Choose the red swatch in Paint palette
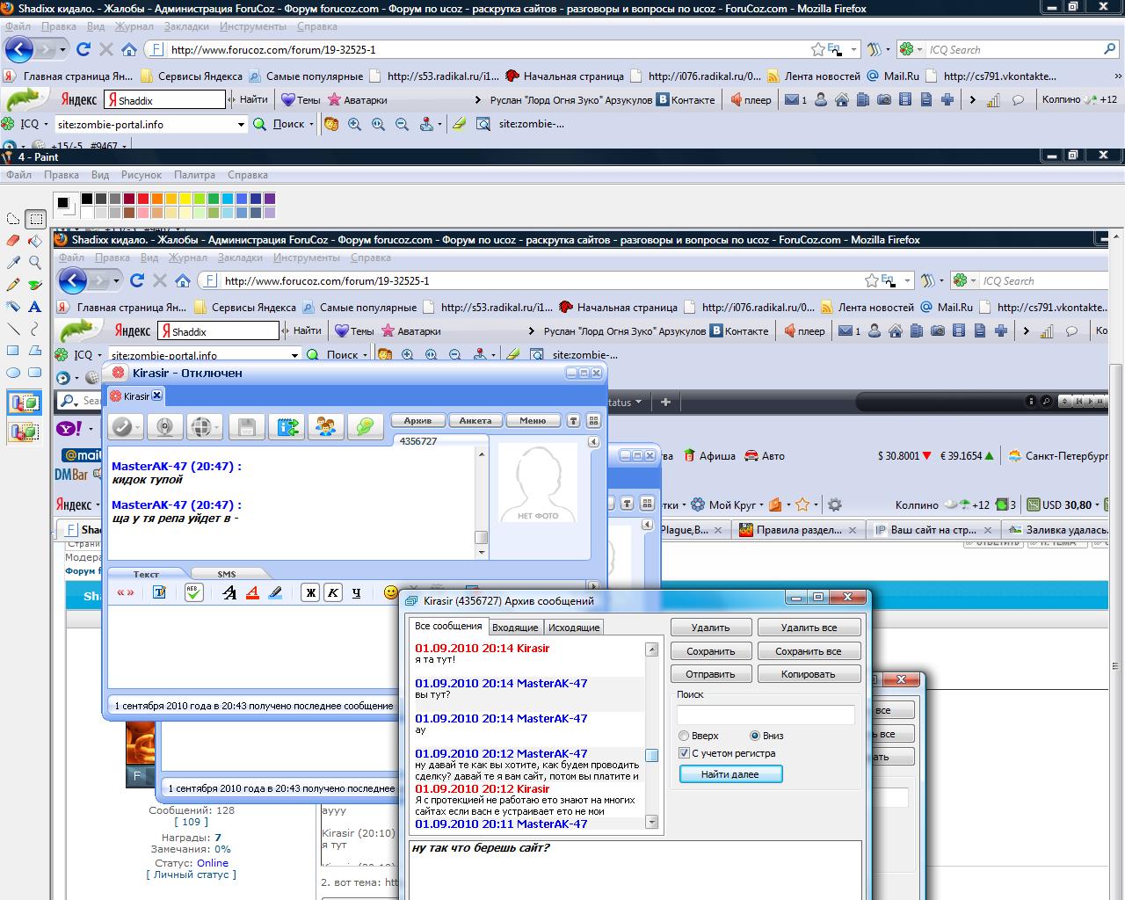1125x900 pixels. pos(143,200)
